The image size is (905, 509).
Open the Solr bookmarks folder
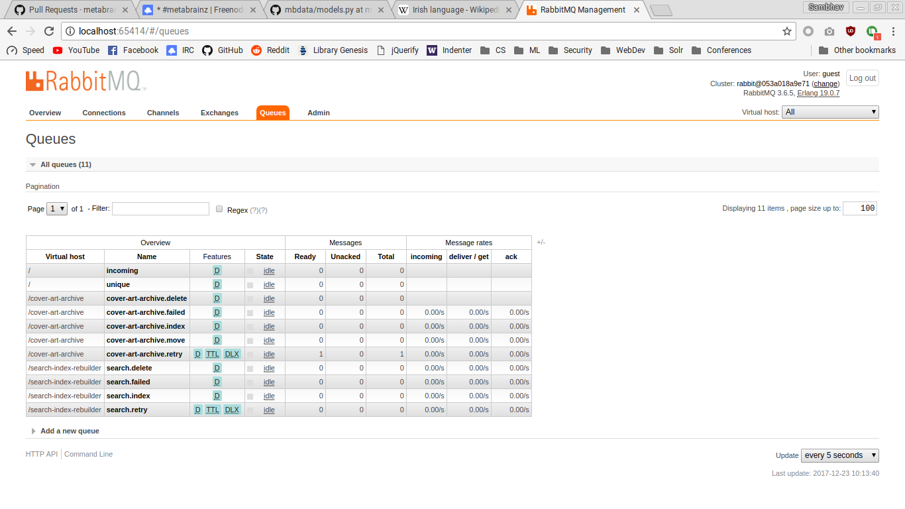click(668, 50)
